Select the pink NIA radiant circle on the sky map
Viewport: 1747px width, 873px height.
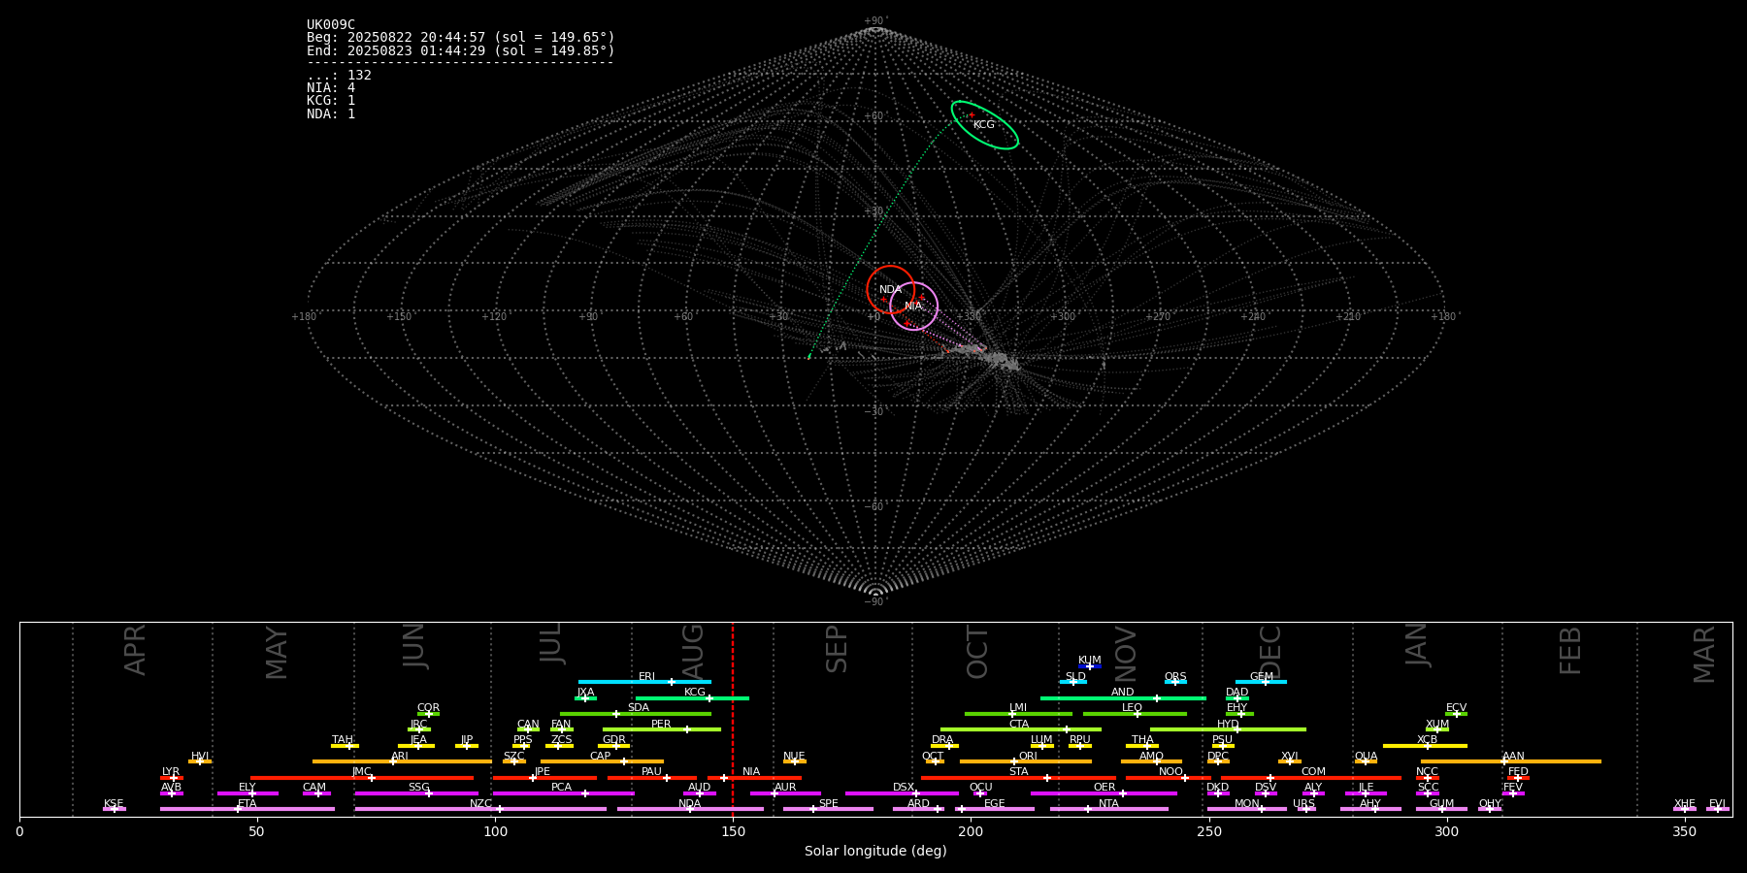point(914,307)
